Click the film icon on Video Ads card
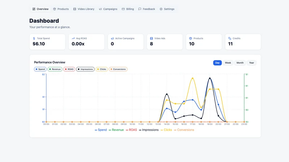The height and width of the screenshot is (162, 289). [151, 39]
